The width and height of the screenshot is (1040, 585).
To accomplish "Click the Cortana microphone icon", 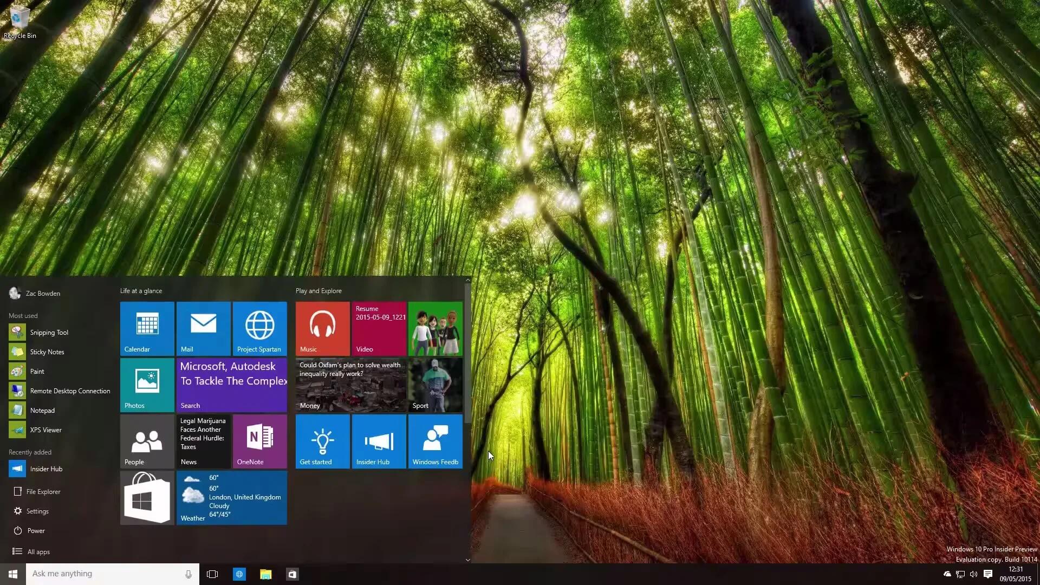I will click(x=188, y=574).
